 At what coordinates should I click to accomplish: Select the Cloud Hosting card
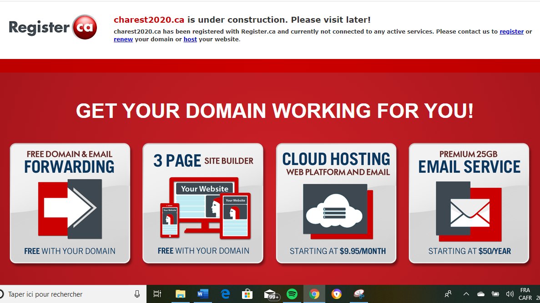click(336, 203)
